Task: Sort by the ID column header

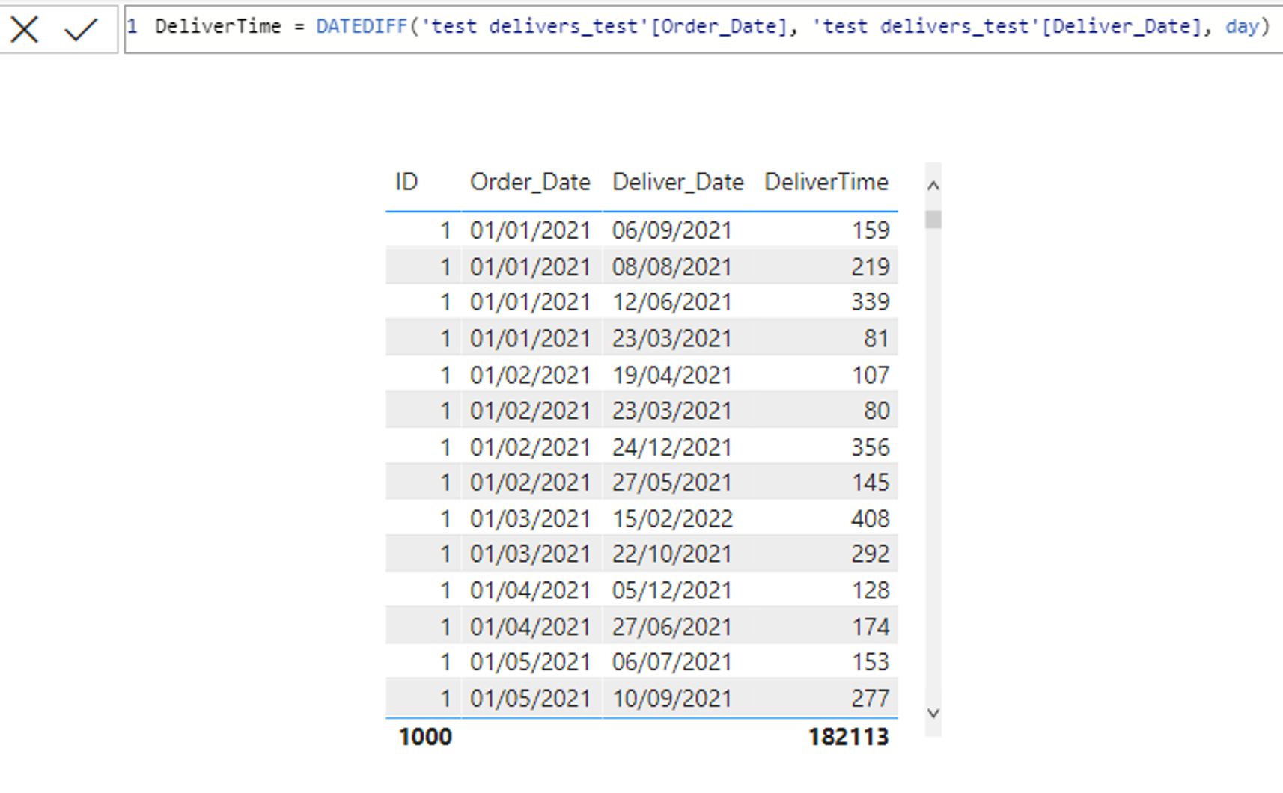Action: pos(406,182)
